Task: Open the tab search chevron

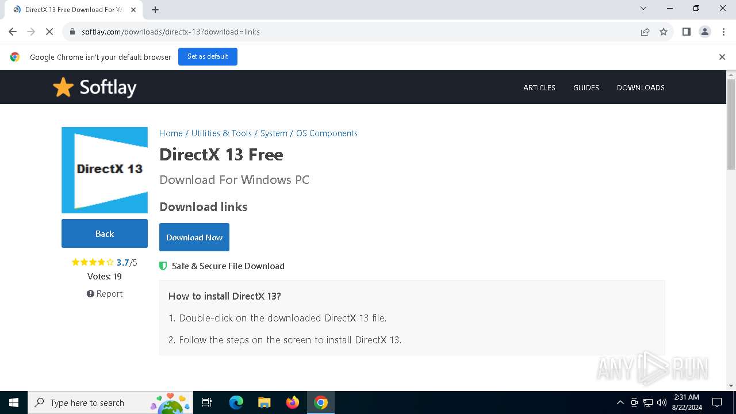Action: [643, 8]
